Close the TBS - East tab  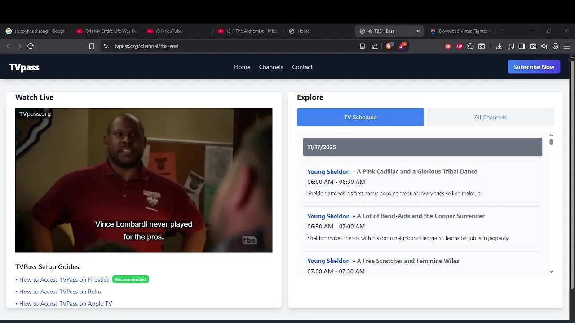click(418, 31)
